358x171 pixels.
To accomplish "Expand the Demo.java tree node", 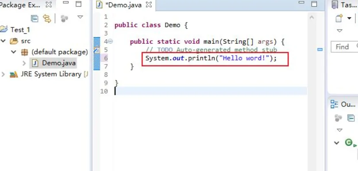I will (x=24, y=63).
